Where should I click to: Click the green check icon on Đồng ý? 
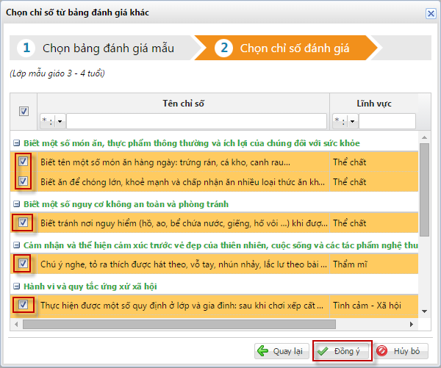point(323,351)
